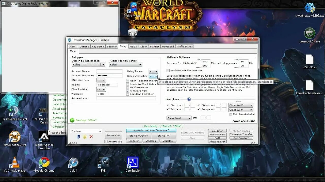Enable Shutdown bei Fehler checkbox

[128, 94]
